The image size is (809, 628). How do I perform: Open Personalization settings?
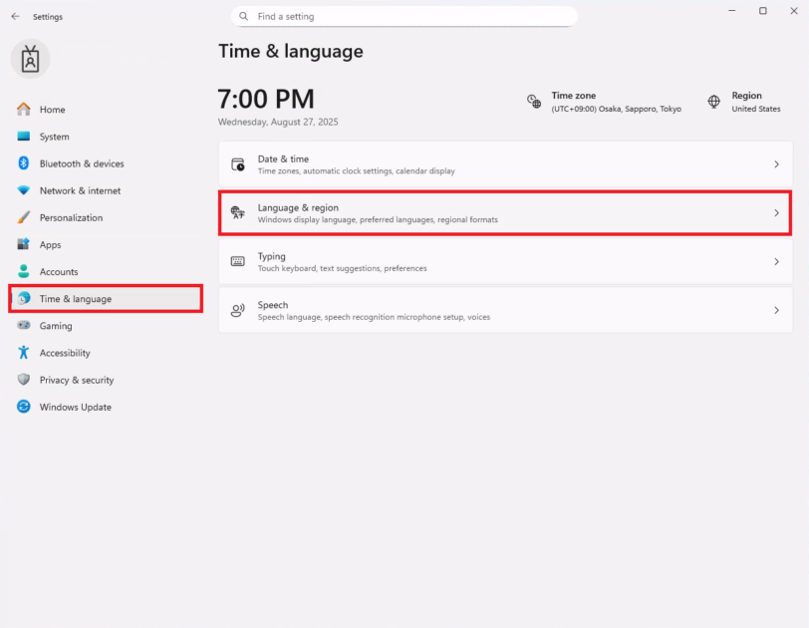(106, 217)
